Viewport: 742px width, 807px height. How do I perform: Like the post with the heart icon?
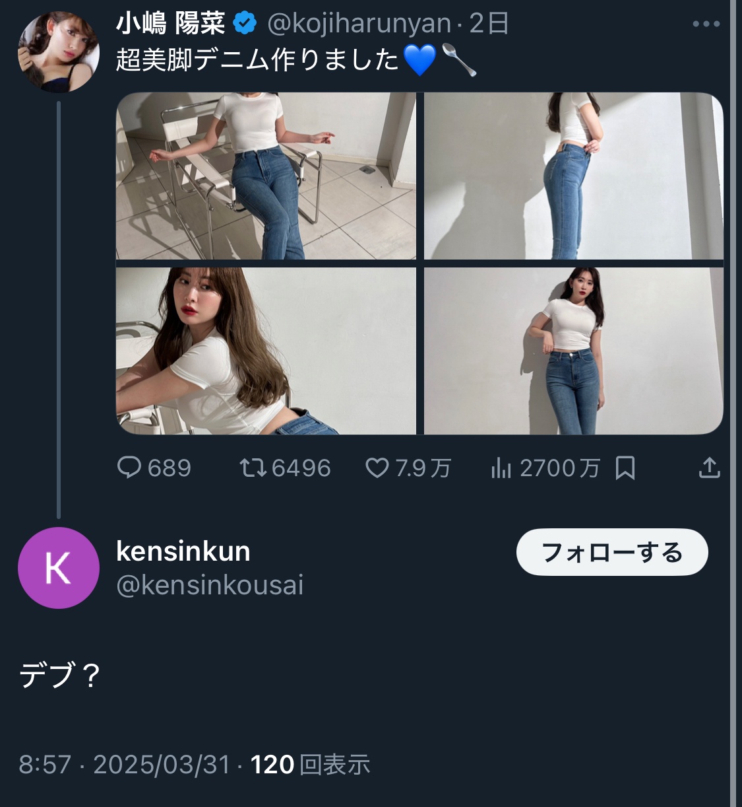[x=377, y=468]
